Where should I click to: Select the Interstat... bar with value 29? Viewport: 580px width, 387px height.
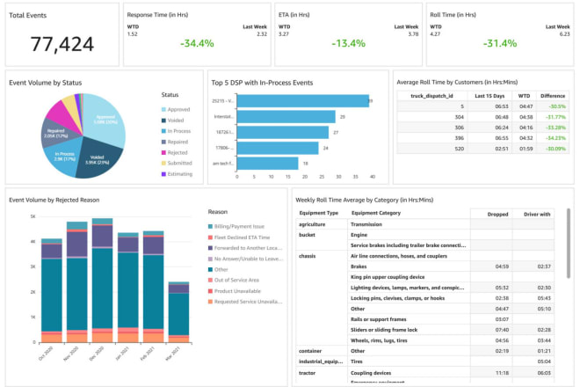point(286,117)
